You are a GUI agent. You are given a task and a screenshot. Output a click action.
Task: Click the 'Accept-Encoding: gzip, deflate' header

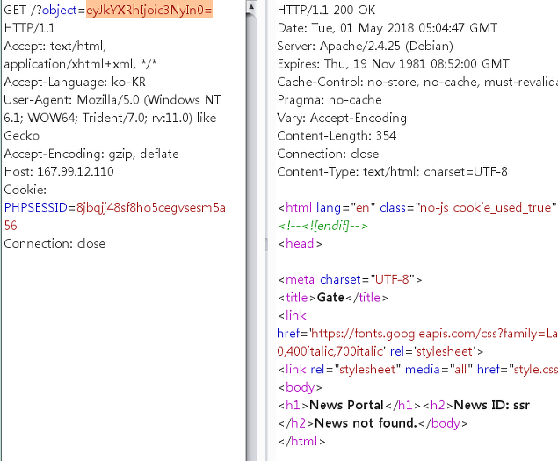(x=91, y=154)
